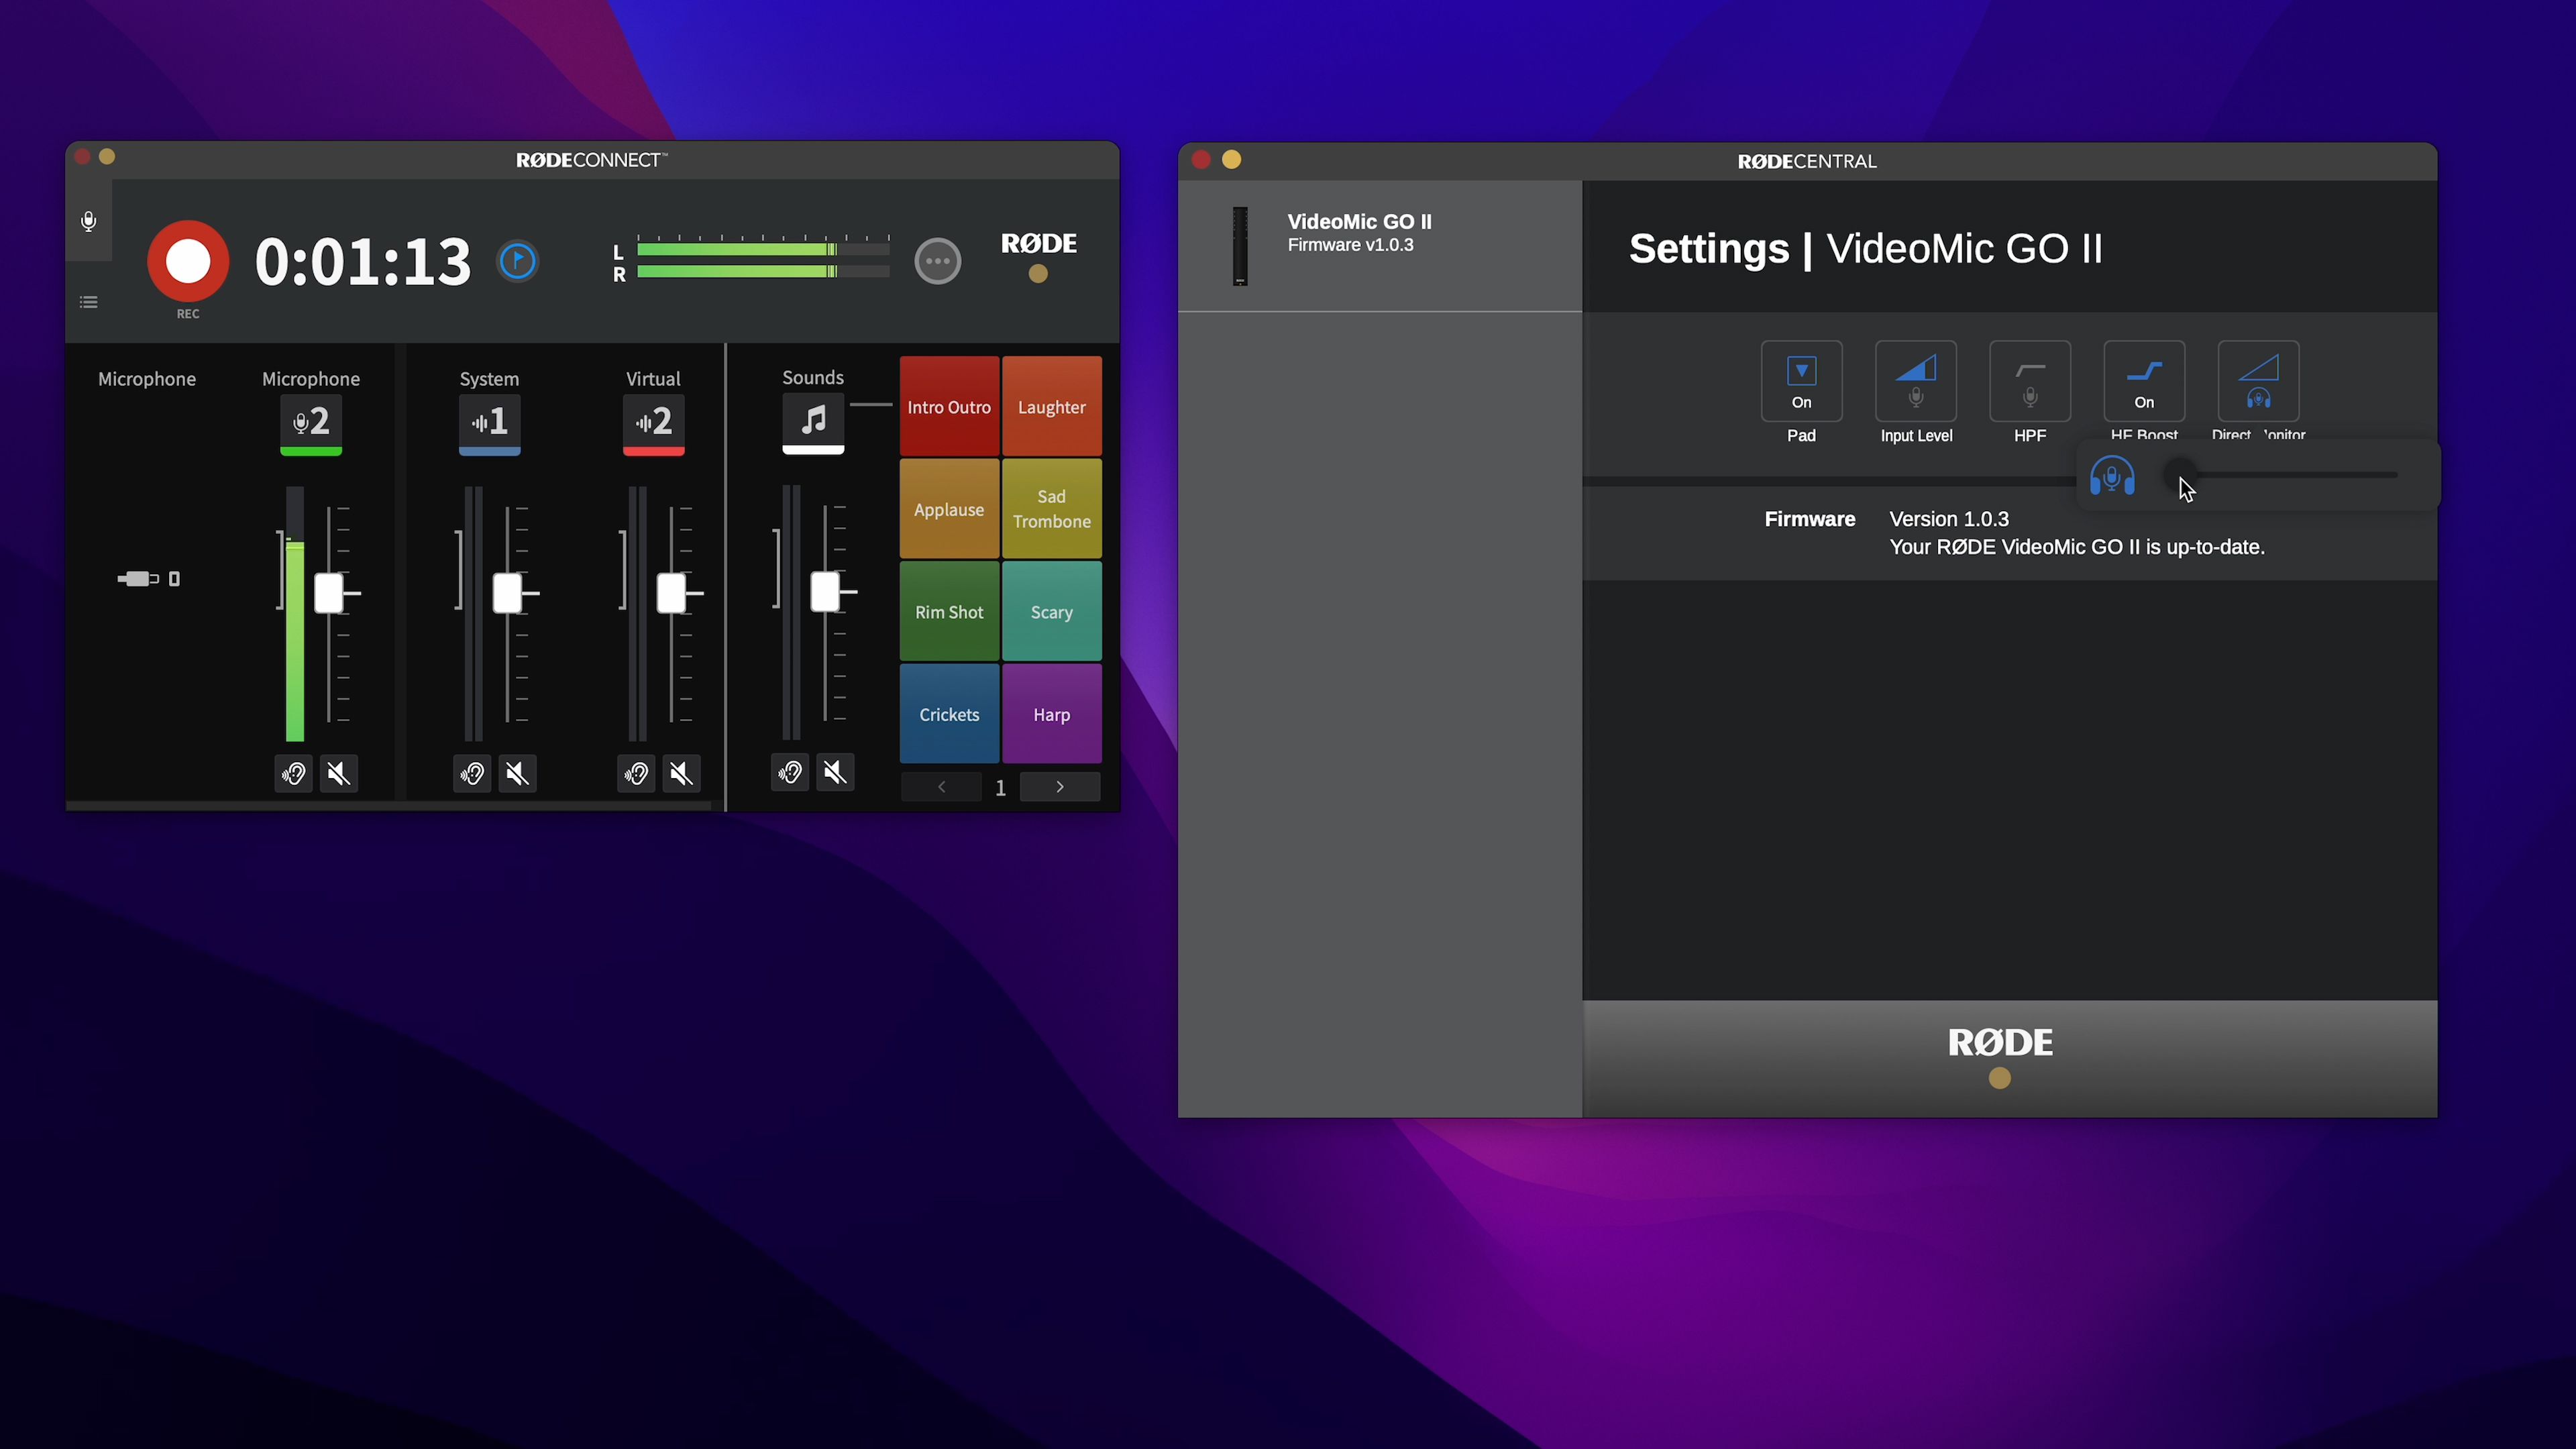
Task: Click the Sounds music note icon
Action: [x=813, y=420]
